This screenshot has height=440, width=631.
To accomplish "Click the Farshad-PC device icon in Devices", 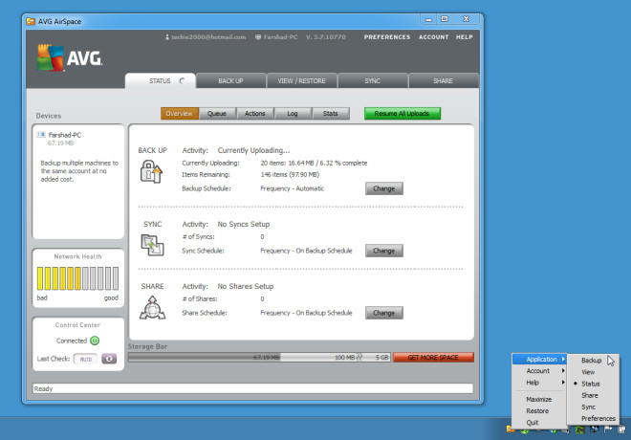I will tap(41, 135).
